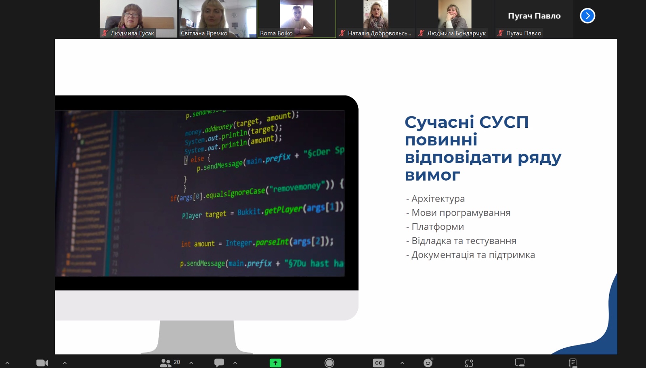Click the green share screen icon
The height and width of the screenshot is (368, 646).
pyautogui.click(x=275, y=363)
